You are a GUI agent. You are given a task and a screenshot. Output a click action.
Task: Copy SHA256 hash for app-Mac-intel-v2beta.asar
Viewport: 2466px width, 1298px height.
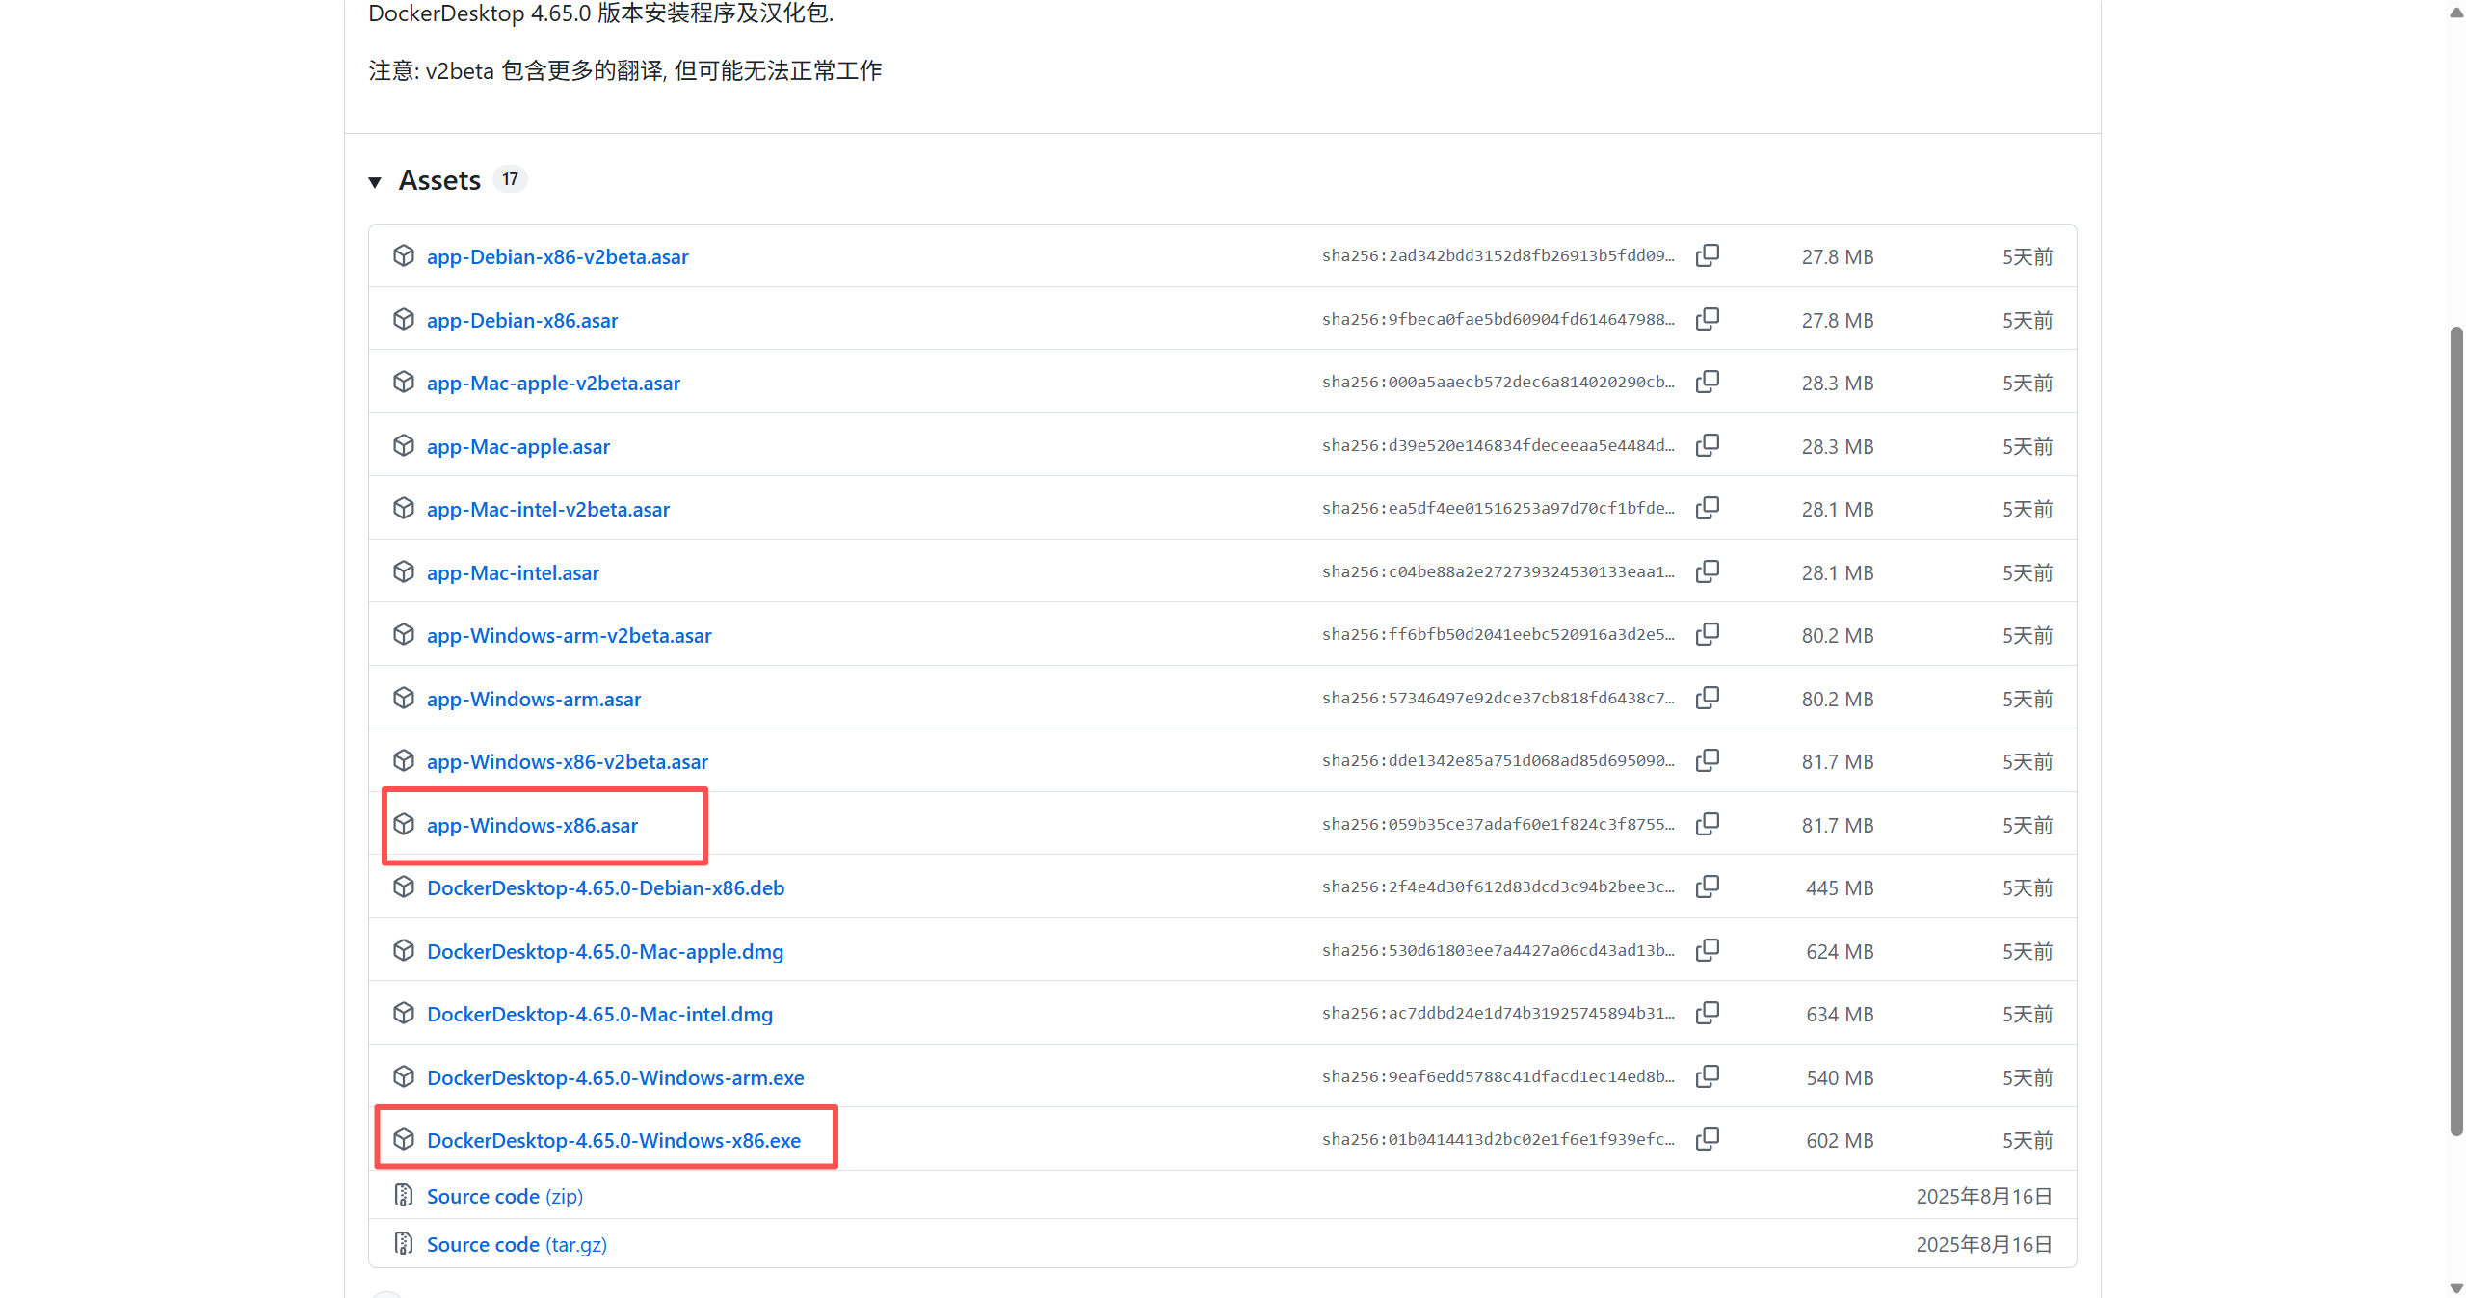[1707, 508]
